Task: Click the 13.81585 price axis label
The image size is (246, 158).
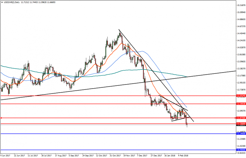Action: pyautogui.click(x=241, y=54)
